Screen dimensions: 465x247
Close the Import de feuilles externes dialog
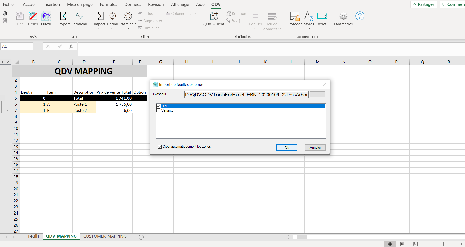click(x=325, y=84)
